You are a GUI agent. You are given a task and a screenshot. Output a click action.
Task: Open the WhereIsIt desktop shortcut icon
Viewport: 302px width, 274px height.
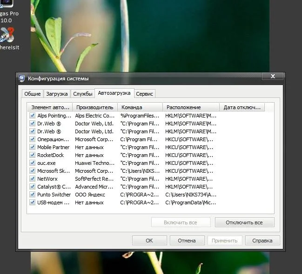pyautogui.click(x=7, y=35)
